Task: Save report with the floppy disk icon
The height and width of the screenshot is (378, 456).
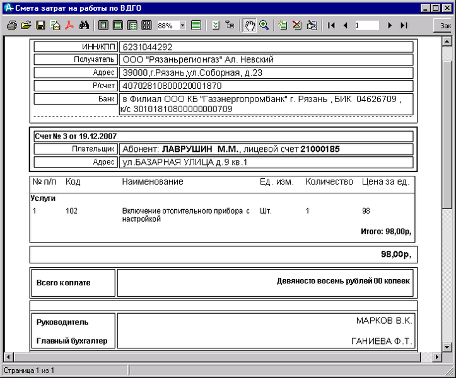Action: [x=40, y=25]
